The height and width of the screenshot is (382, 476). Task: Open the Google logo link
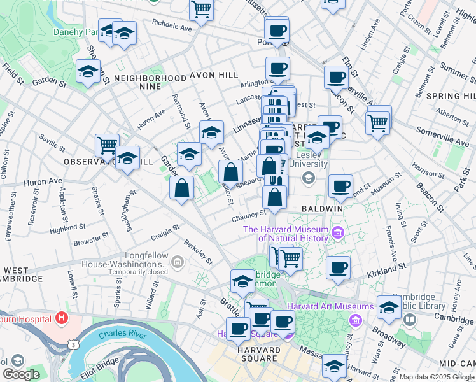pos(21,374)
